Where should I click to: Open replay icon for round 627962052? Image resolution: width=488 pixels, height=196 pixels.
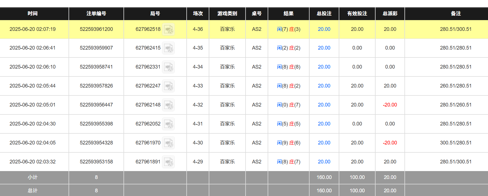pos(168,124)
